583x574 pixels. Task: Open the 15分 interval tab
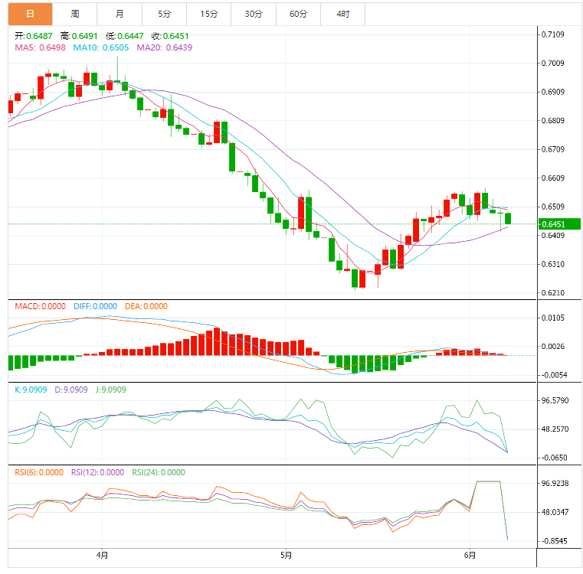tap(209, 14)
